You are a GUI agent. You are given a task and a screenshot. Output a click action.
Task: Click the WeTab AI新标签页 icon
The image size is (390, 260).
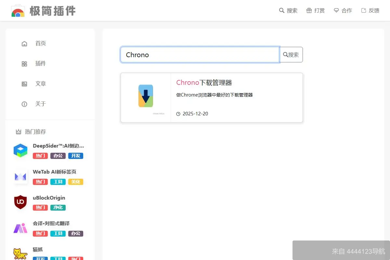[20, 176]
